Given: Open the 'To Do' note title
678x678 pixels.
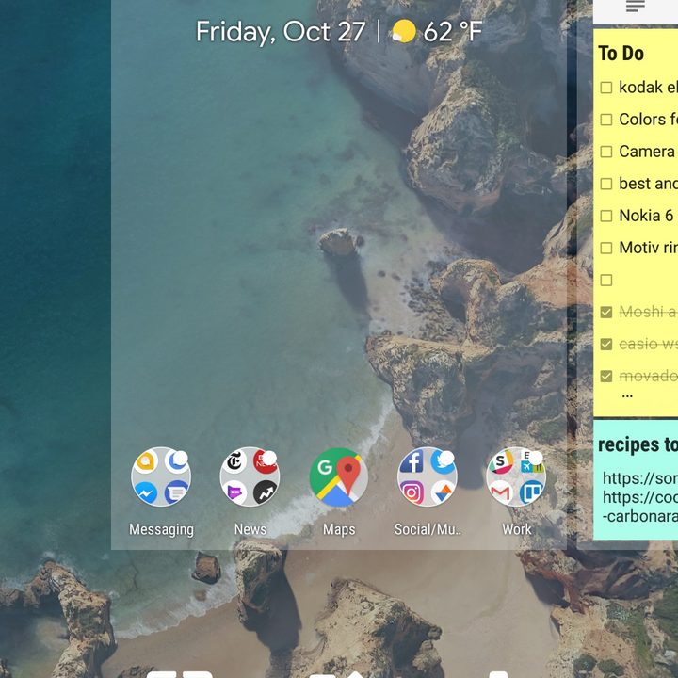Looking at the screenshot, I should [x=621, y=54].
